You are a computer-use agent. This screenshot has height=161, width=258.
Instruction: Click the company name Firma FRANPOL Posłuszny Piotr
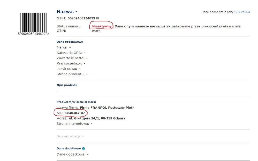click(107, 108)
